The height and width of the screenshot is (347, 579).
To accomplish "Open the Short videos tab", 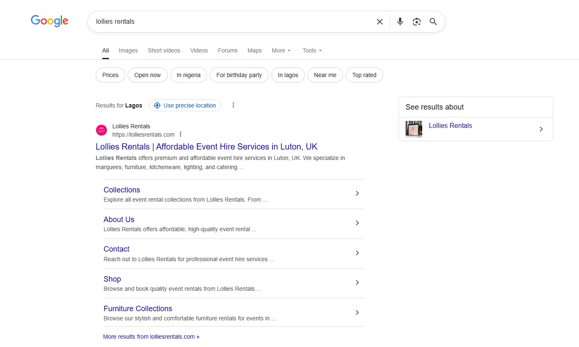I will point(164,50).
